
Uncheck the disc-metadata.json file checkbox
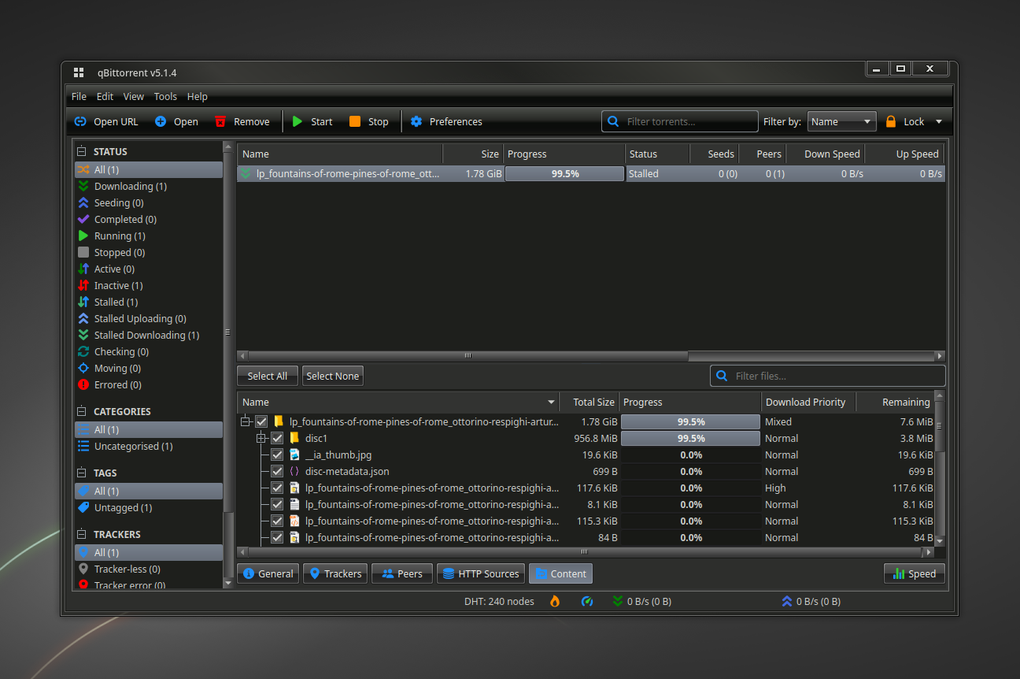point(277,472)
